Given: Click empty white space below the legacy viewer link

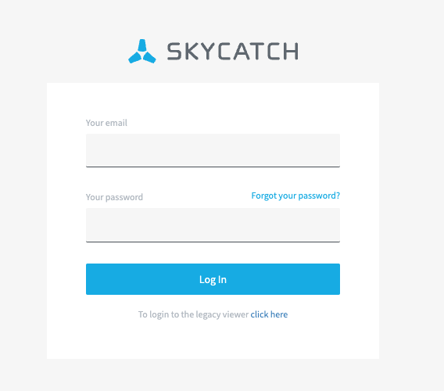Looking at the screenshot, I should pos(213,340).
